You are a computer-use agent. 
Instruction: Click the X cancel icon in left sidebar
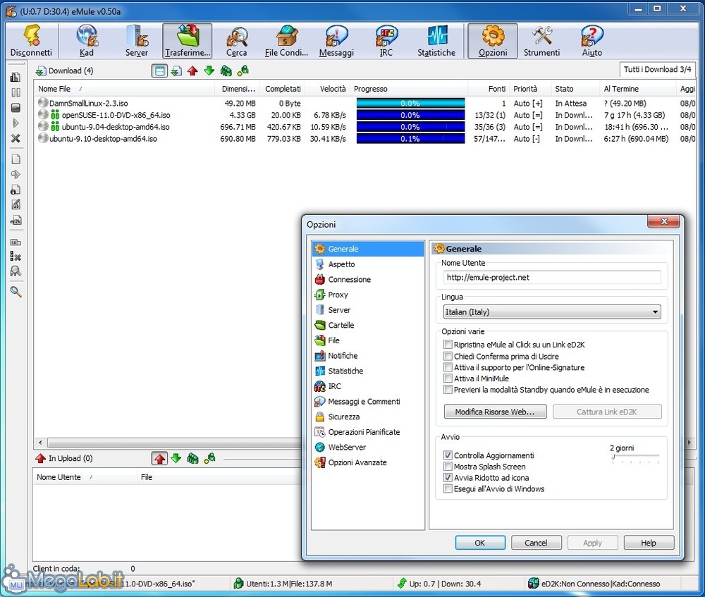pyautogui.click(x=16, y=138)
